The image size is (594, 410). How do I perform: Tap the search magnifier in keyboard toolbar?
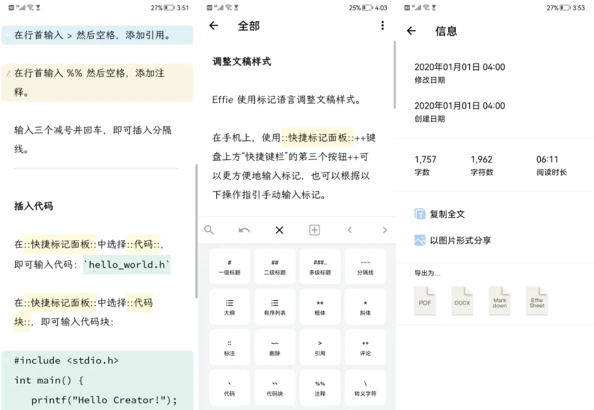point(209,230)
